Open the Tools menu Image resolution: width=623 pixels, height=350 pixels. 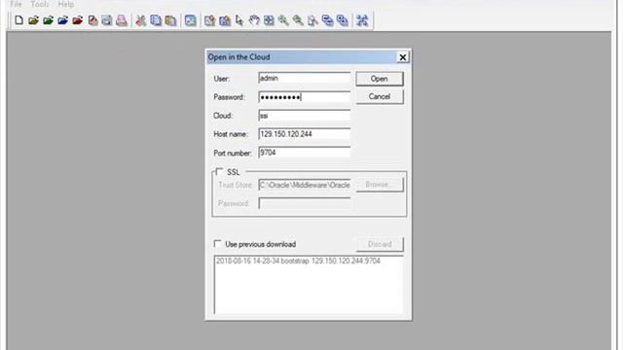(40, 4)
